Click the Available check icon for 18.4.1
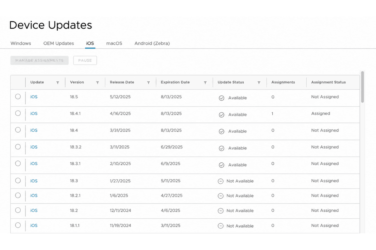 [222, 115]
